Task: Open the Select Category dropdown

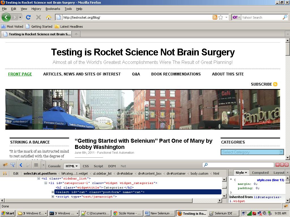Action: tap(252, 152)
